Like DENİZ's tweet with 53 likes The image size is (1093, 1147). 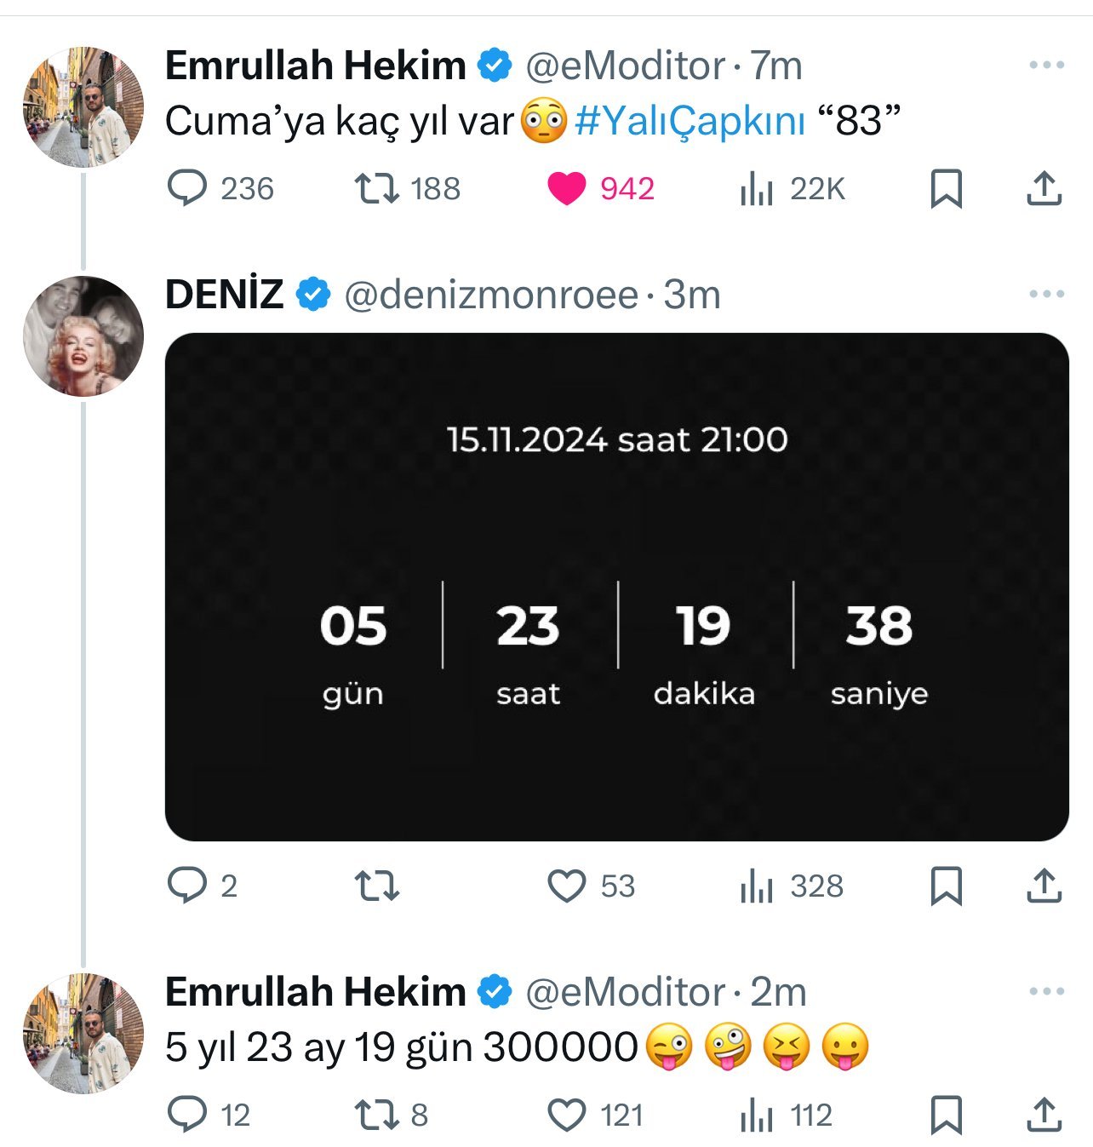coord(566,886)
